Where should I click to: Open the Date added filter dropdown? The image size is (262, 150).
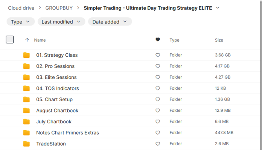coord(110,22)
